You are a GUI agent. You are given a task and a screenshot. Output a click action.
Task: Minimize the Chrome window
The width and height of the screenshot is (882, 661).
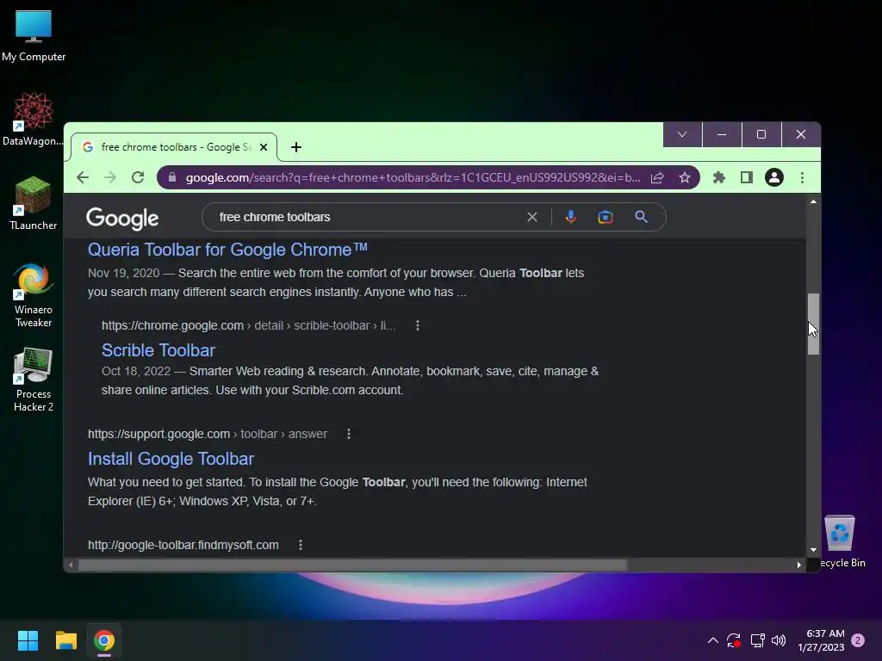pos(722,134)
